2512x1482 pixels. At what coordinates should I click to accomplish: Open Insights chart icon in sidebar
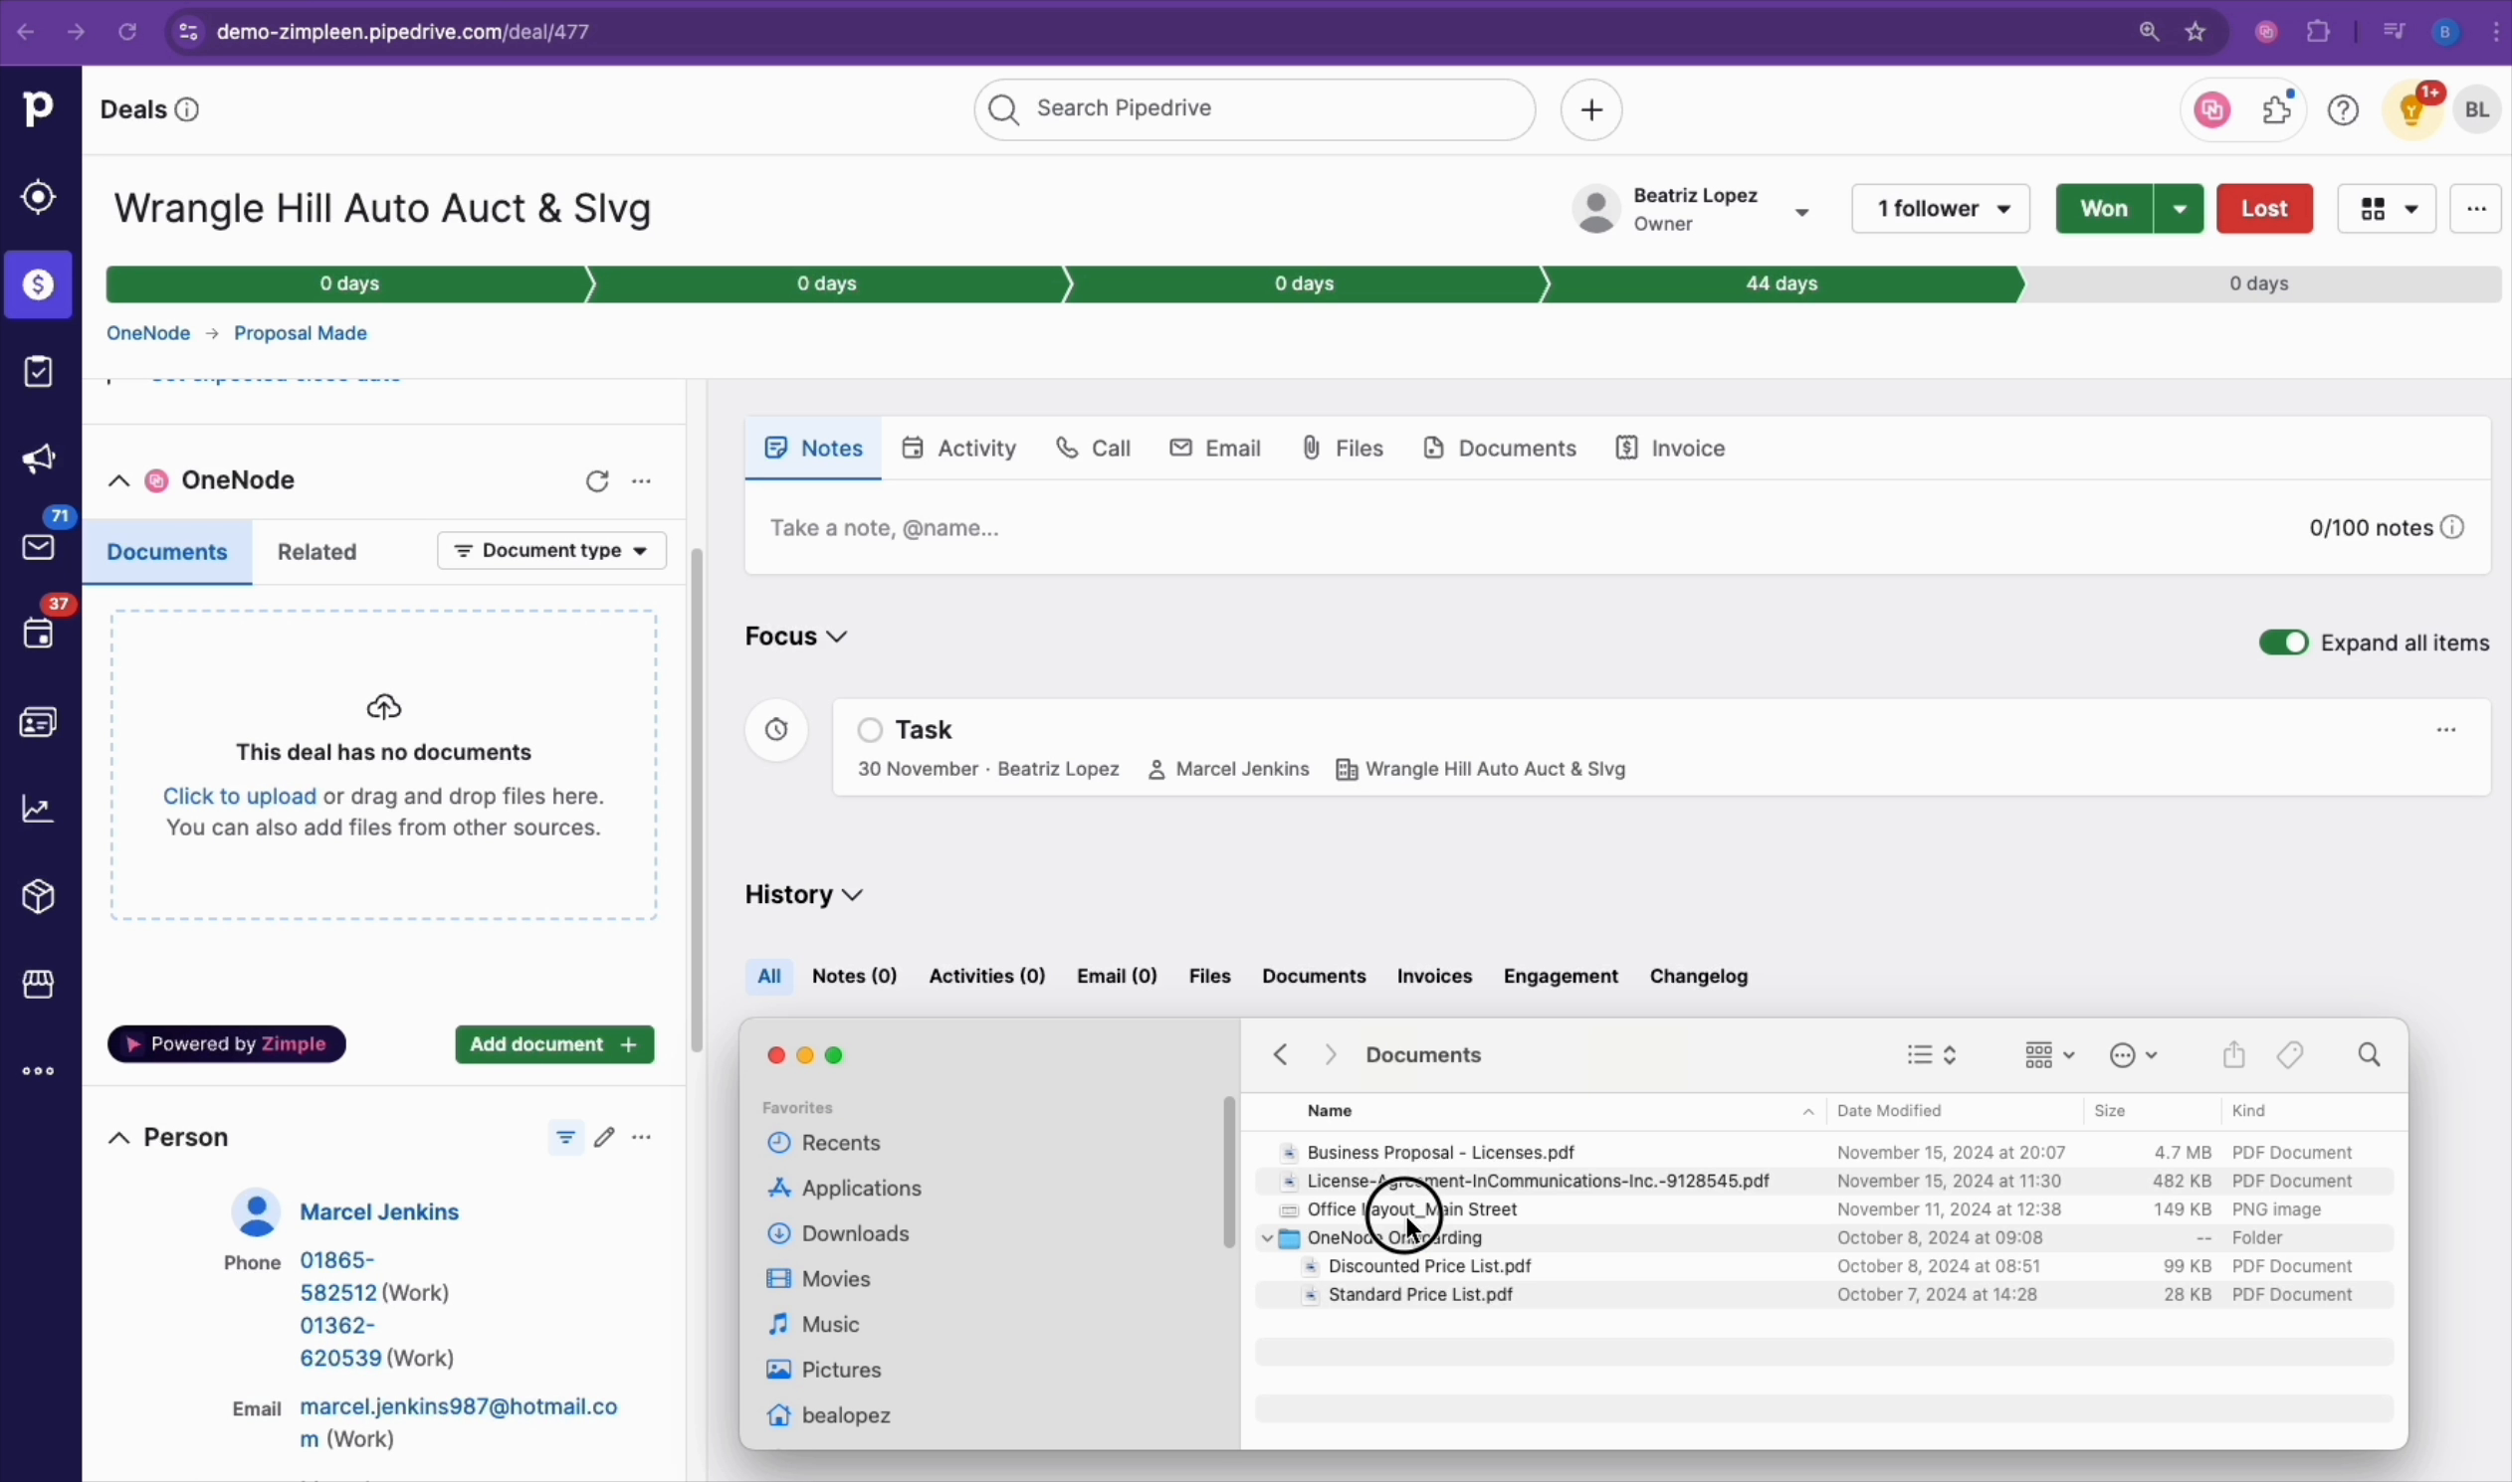38,809
